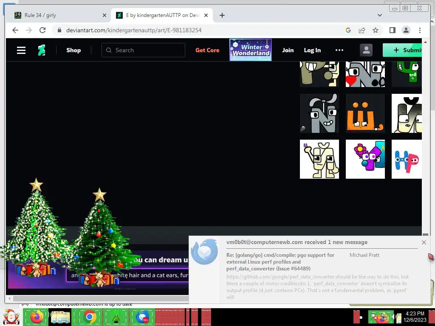Screen dimensions: 435x326
Task: Bookmark this page with star icon
Action: pos(376,30)
